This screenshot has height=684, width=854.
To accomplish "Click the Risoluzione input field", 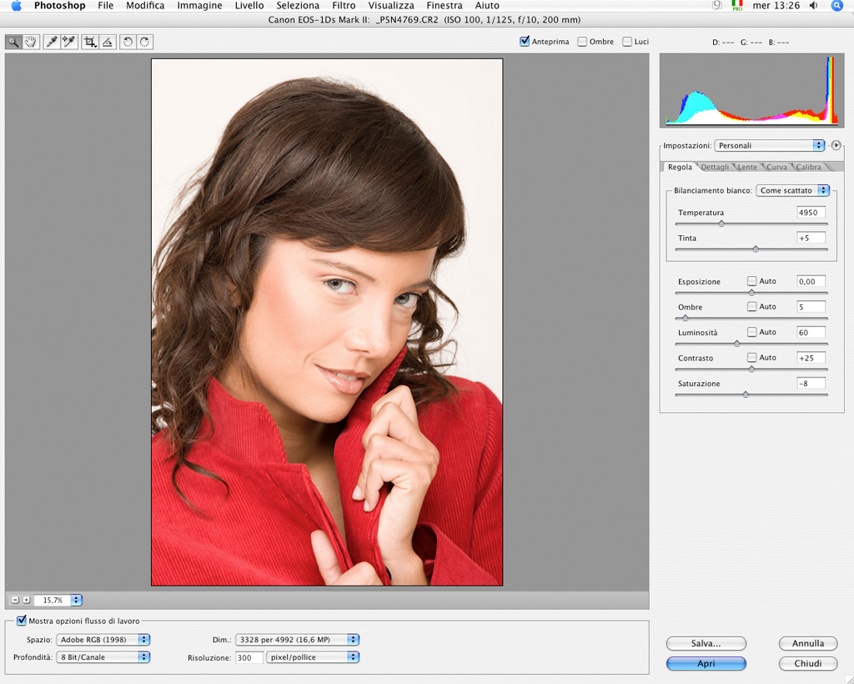I will 249,657.
